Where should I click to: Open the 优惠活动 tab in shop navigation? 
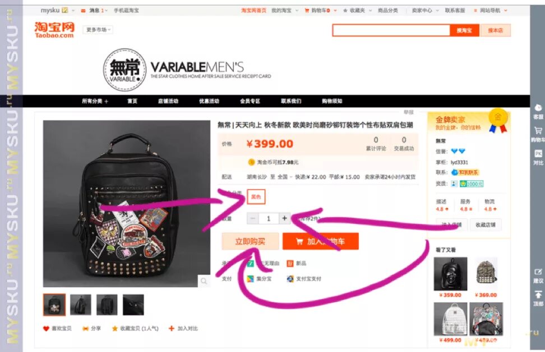point(209,101)
